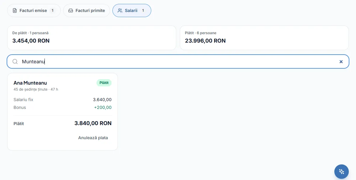Focus the search field containing Munteanu

click(x=178, y=61)
